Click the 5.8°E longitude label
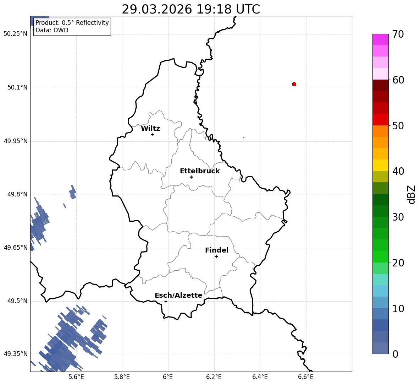 tap(122, 377)
